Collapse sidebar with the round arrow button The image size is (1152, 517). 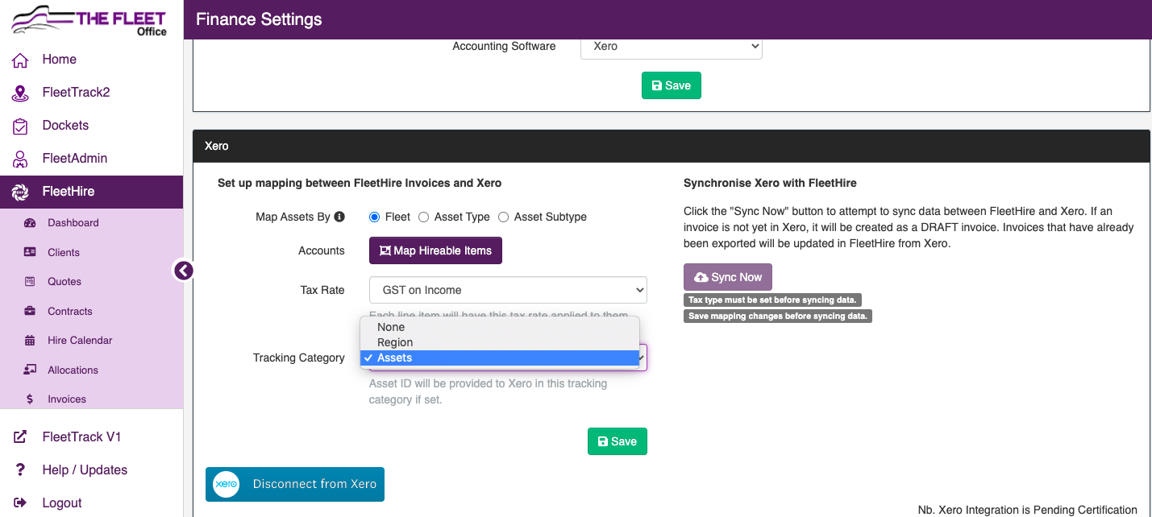tap(184, 271)
